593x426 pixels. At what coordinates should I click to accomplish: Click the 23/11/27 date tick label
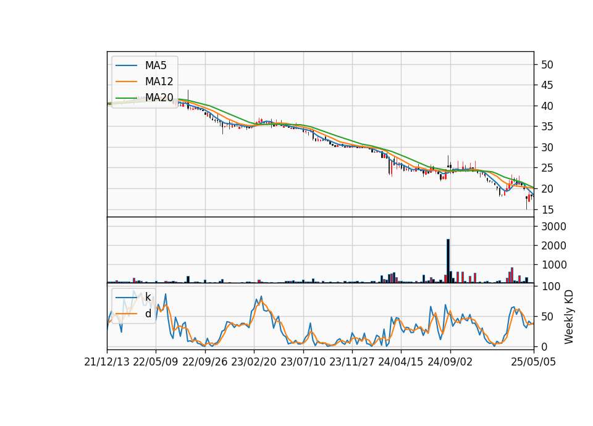pyautogui.click(x=352, y=362)
